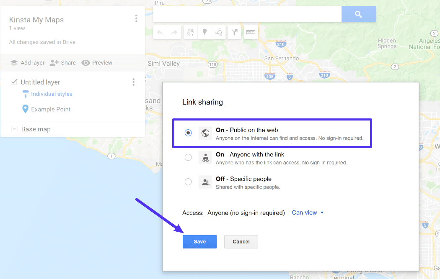This screenshot has height=279, width=440.
Task: Select the Example Point map pin
Action: click(50, 109)
